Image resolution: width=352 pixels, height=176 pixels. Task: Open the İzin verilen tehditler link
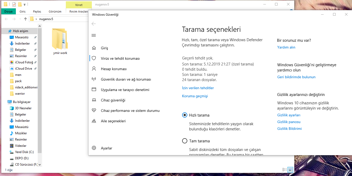198,88
